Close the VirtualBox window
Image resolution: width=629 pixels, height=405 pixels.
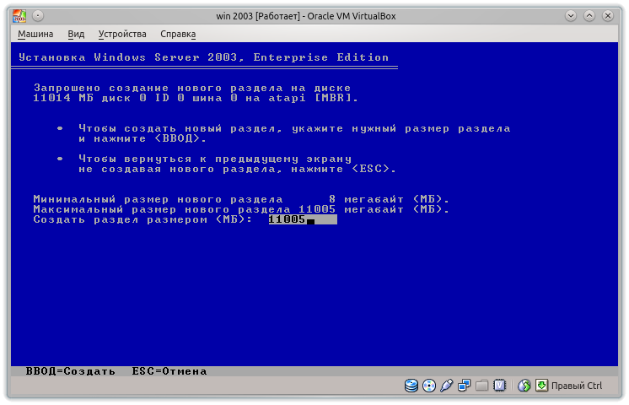(x=608, y=16)
